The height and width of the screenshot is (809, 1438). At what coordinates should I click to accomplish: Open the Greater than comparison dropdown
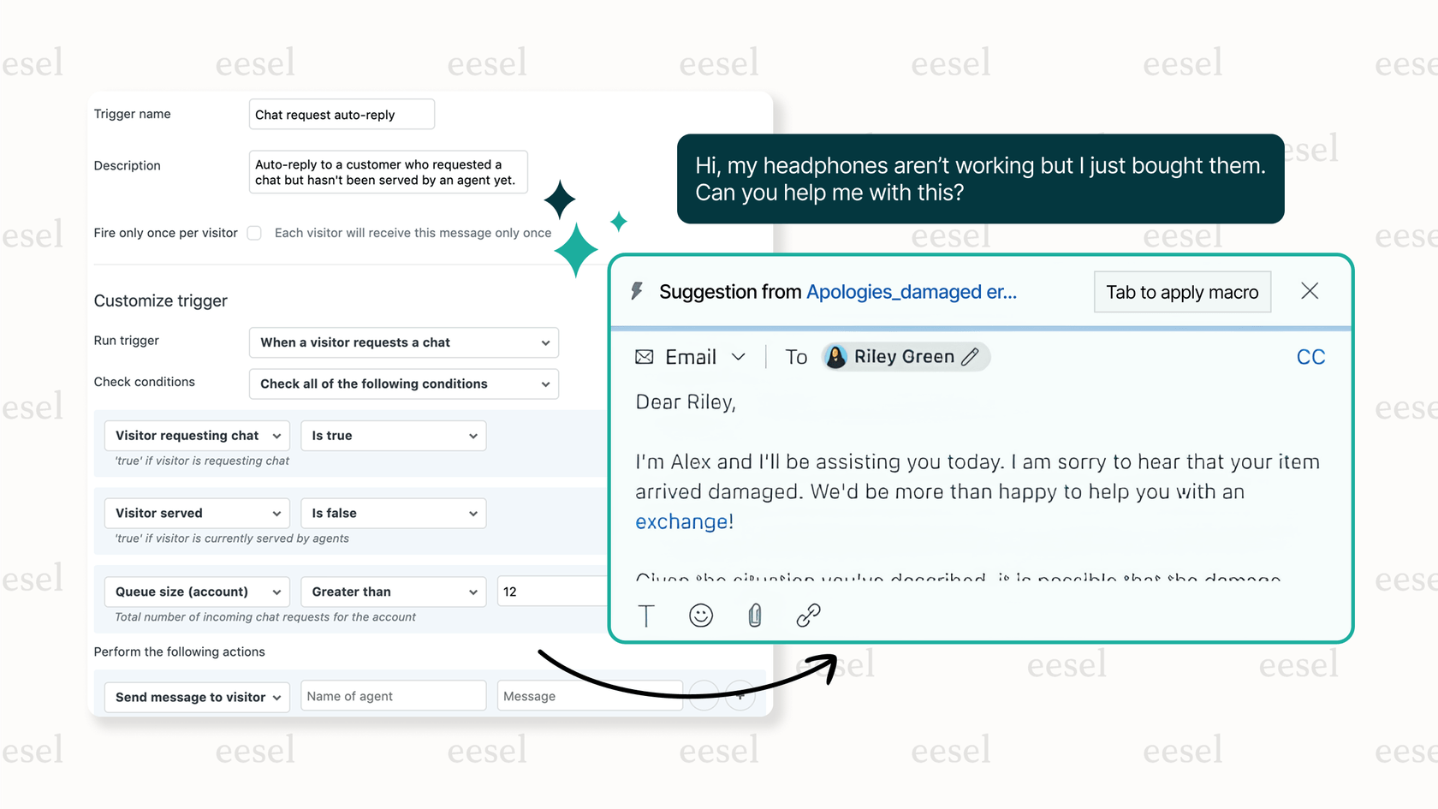click(393, 592)
